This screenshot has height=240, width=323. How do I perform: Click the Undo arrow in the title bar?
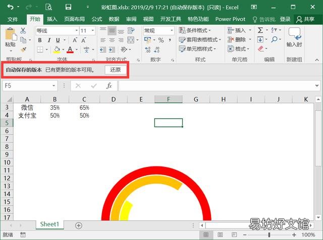tap(10, 7)
